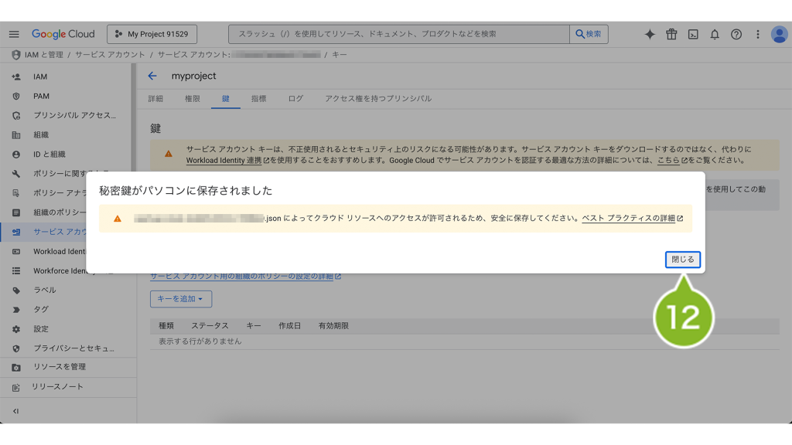The width and height of the screenshot is (792, 445).
Task: Switch to the 権限 tab
Action: coord(193,99)
